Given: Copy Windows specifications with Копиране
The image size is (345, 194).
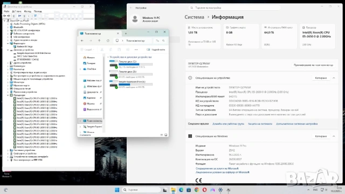Looking at the screenshot, I should (321, 136).
